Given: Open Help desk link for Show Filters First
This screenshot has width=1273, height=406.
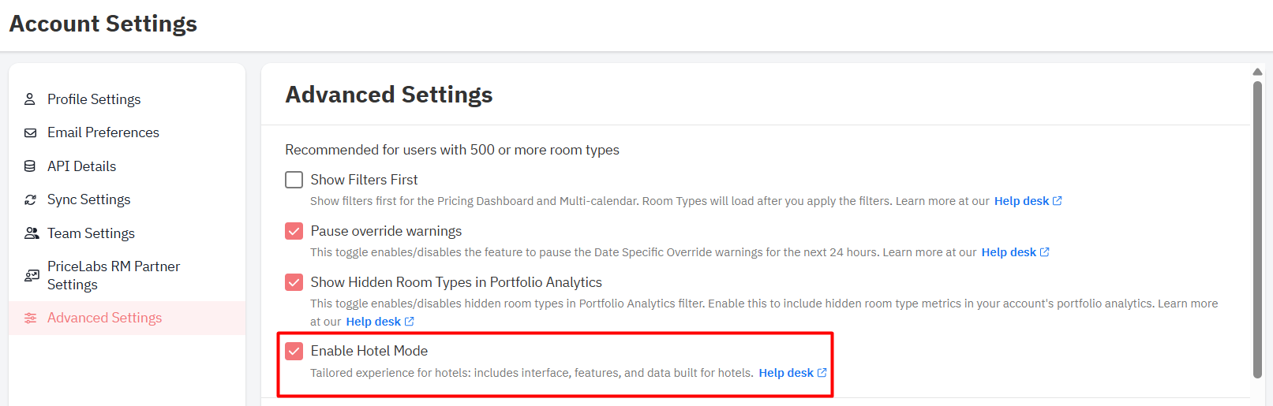Looking at the screenshot, I should (1021, 201).
